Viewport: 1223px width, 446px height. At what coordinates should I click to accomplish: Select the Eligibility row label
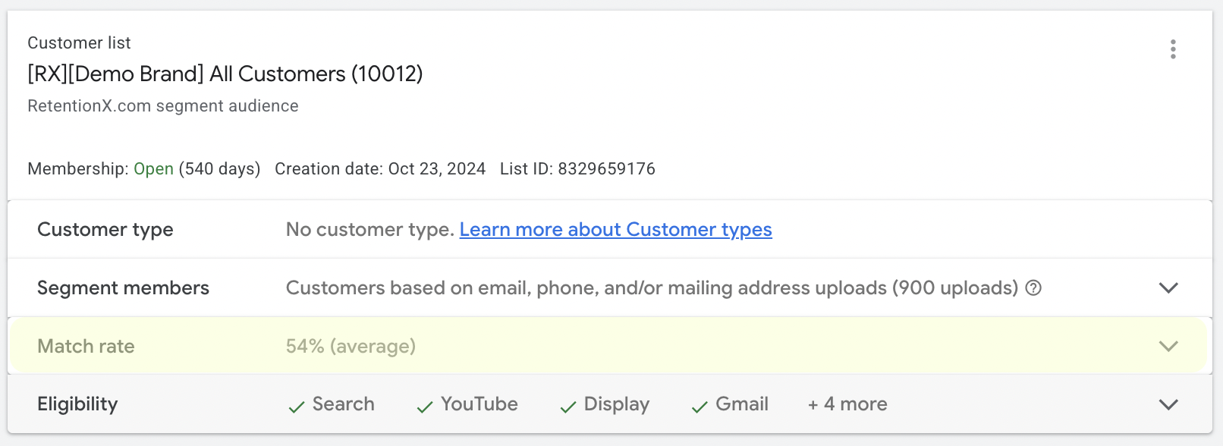pyautogui.click(x=77, y=404)
